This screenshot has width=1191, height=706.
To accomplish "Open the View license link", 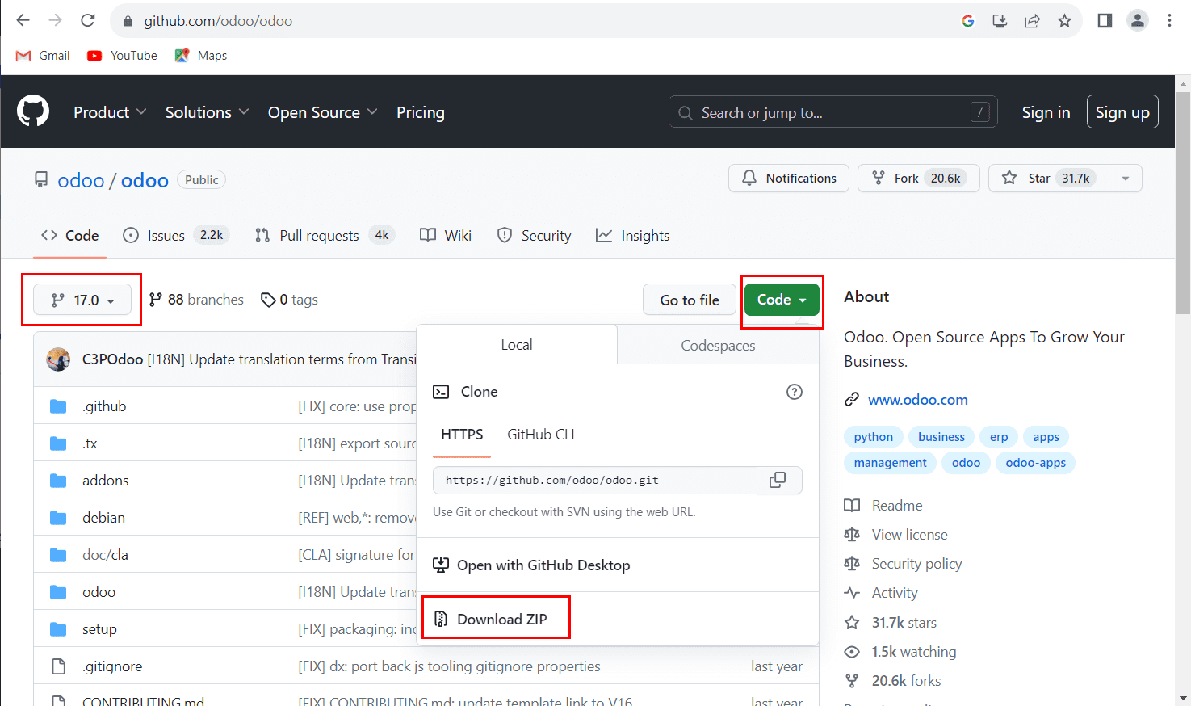I will (x=910, y=535).
